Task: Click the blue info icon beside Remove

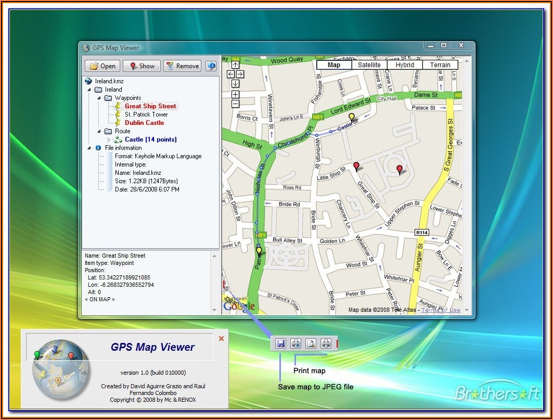Action: click(x=211, y=66)
